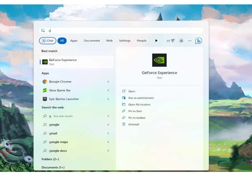Click the search magnifier icon
Image resolution: width=252 pixels, height=176 pixels.
43,30
